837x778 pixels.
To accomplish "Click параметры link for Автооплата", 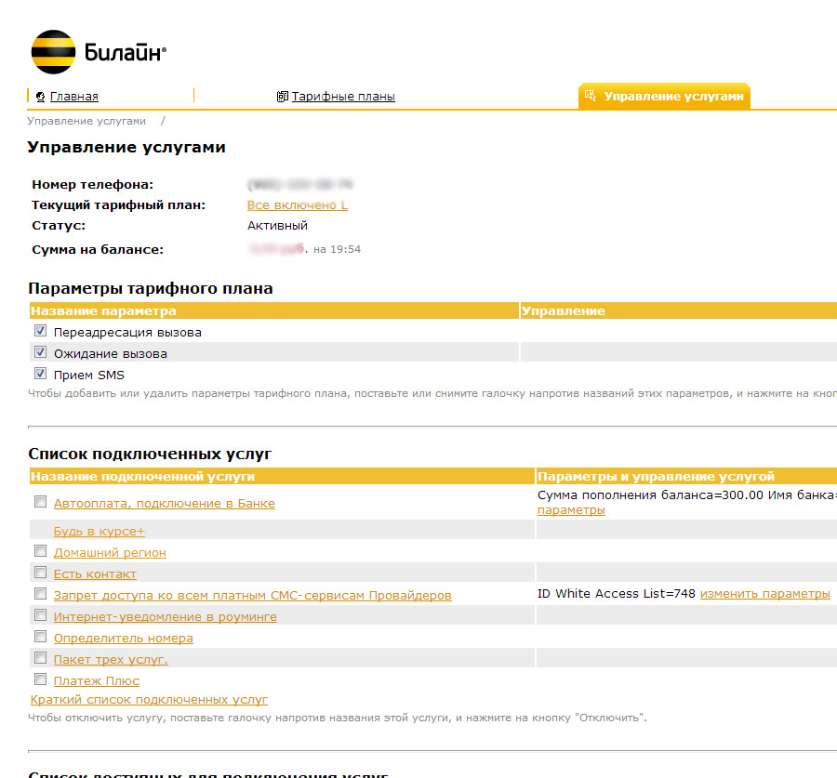I will coord(571,510).
